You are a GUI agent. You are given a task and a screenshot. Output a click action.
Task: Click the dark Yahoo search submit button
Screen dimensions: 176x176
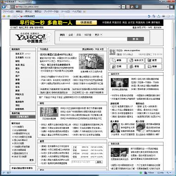point(135,39)
